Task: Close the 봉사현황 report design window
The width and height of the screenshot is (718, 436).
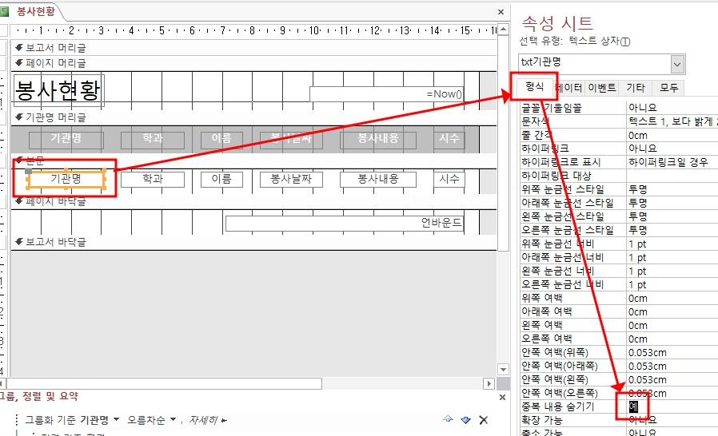Action: click(501, 12)
